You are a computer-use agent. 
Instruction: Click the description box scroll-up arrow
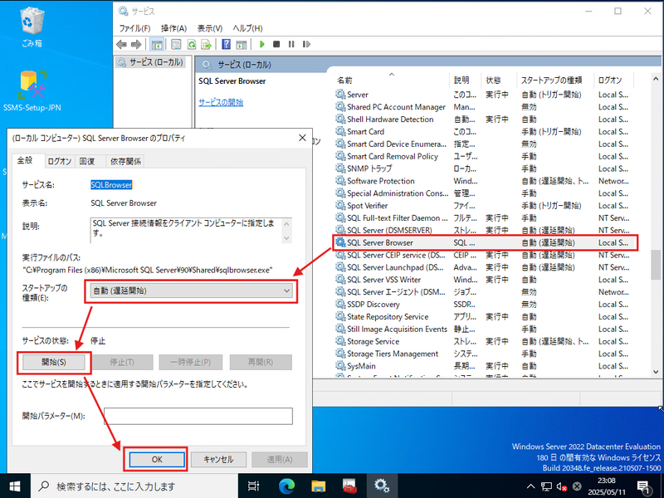tap(286, 223)
